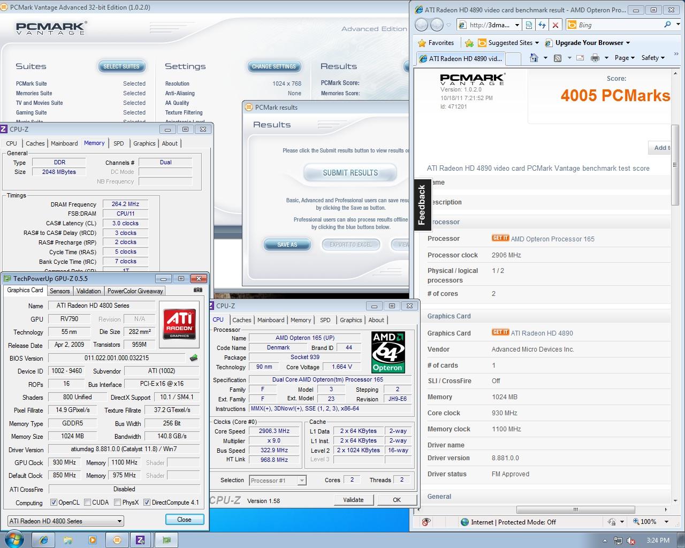Screen dimensions: 685x548
Task: Open the Safety menu dropdown in IE
Action: (x=653, y=58)
